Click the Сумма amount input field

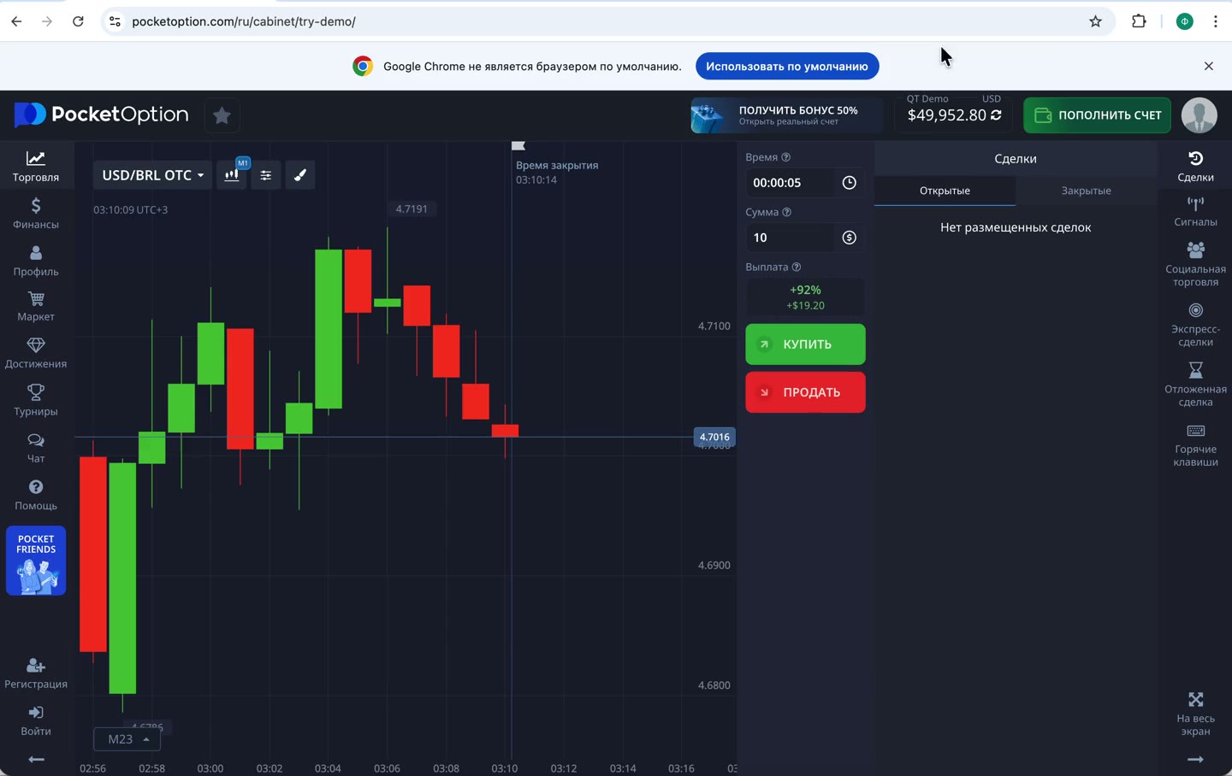(x=791, y=238)
